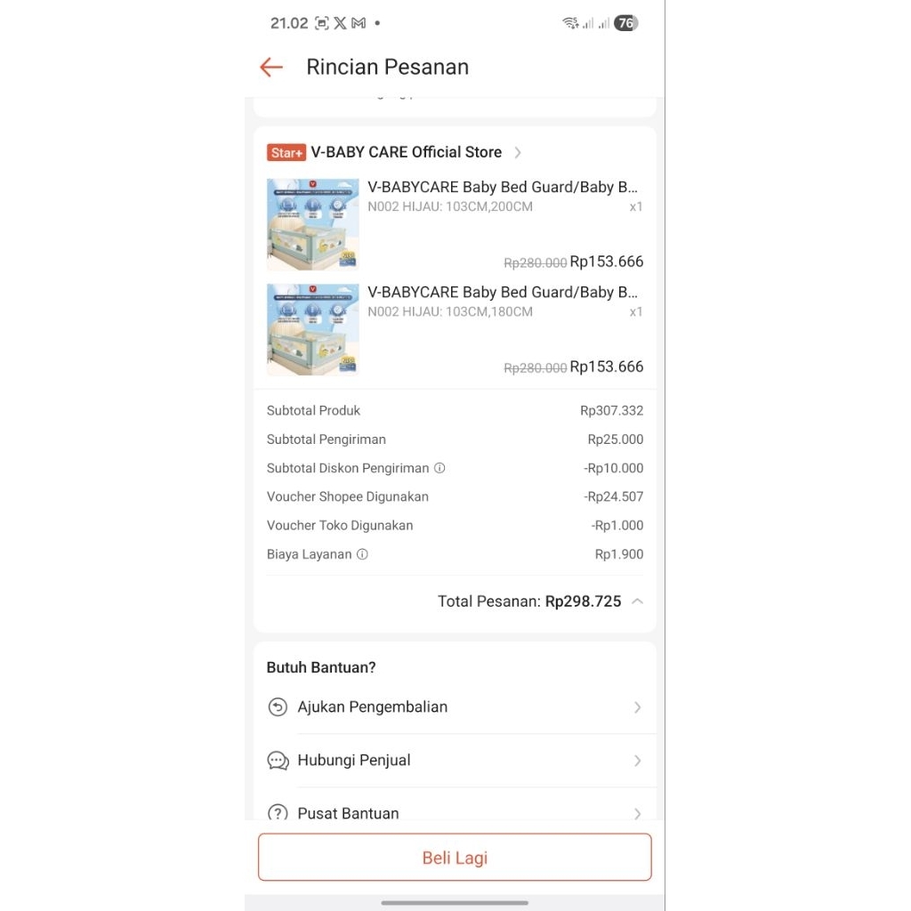Viewport: 911px width, 911px height.
Task: Collapse the Total Pesanan breakdown chevron
Action: point(637,601)
